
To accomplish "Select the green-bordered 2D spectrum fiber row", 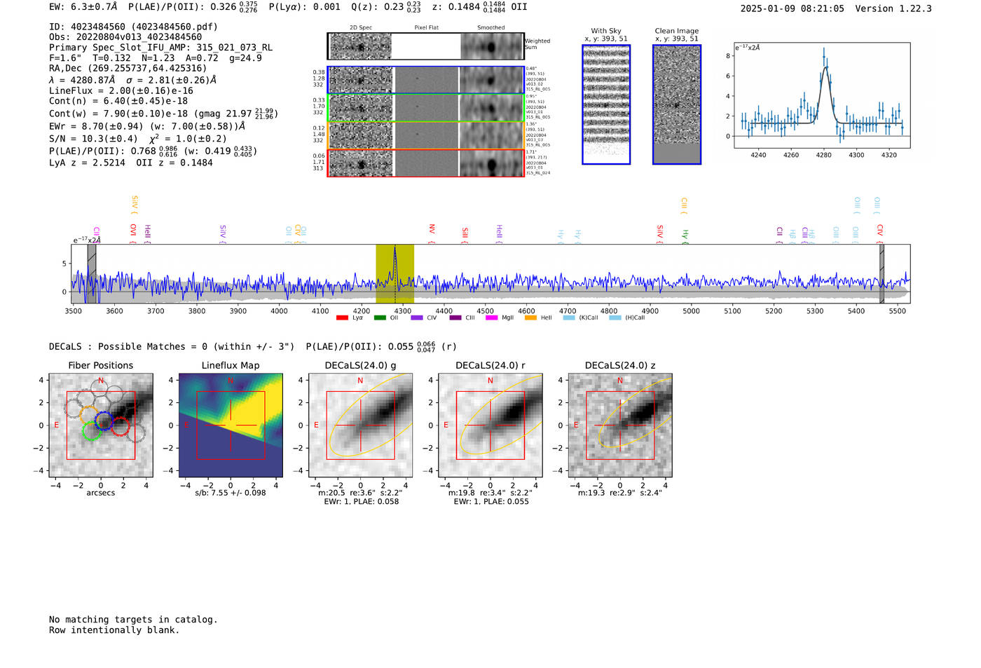I will coord(426,108).
